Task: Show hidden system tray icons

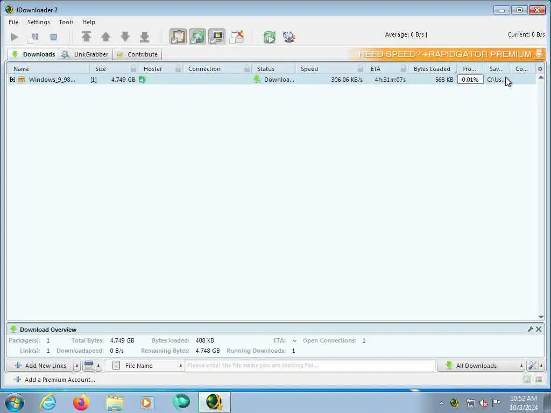Action: coord(441,403)
